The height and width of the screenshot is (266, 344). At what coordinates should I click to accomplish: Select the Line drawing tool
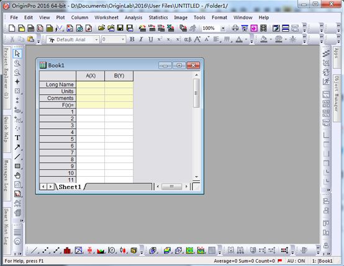pos(17,156)
